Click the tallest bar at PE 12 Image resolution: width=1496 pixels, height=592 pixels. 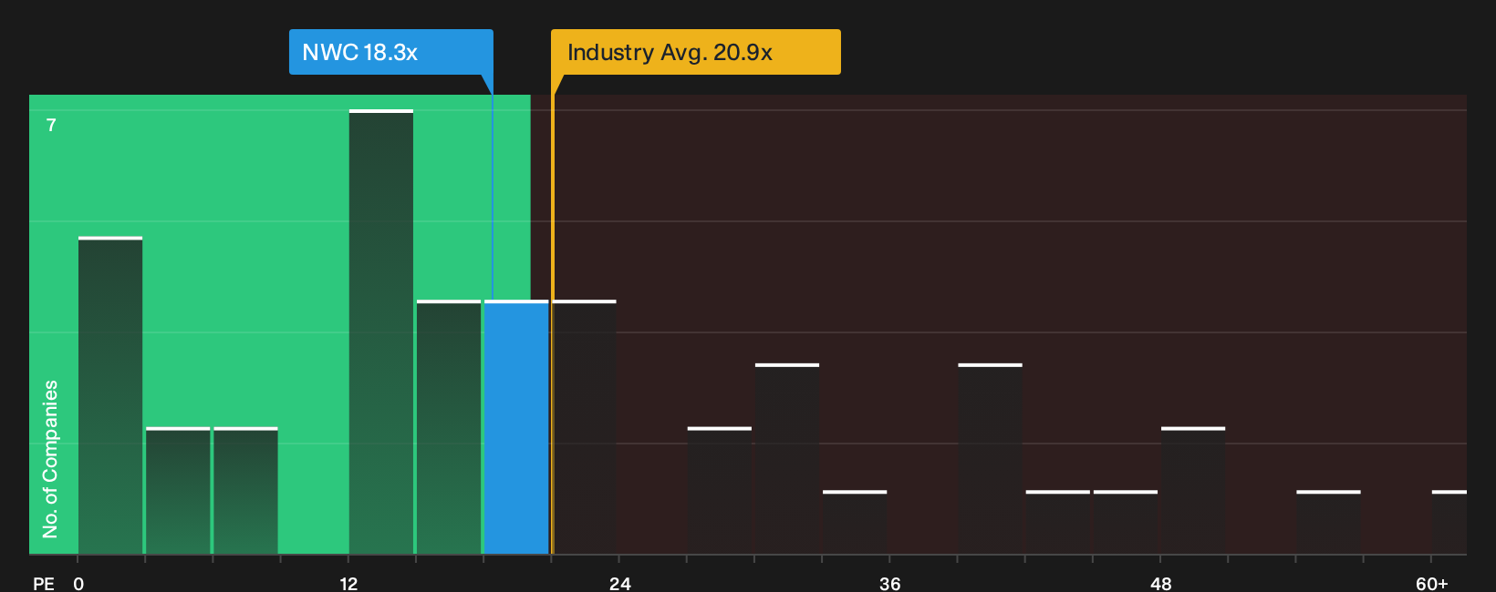pos(381,332)
